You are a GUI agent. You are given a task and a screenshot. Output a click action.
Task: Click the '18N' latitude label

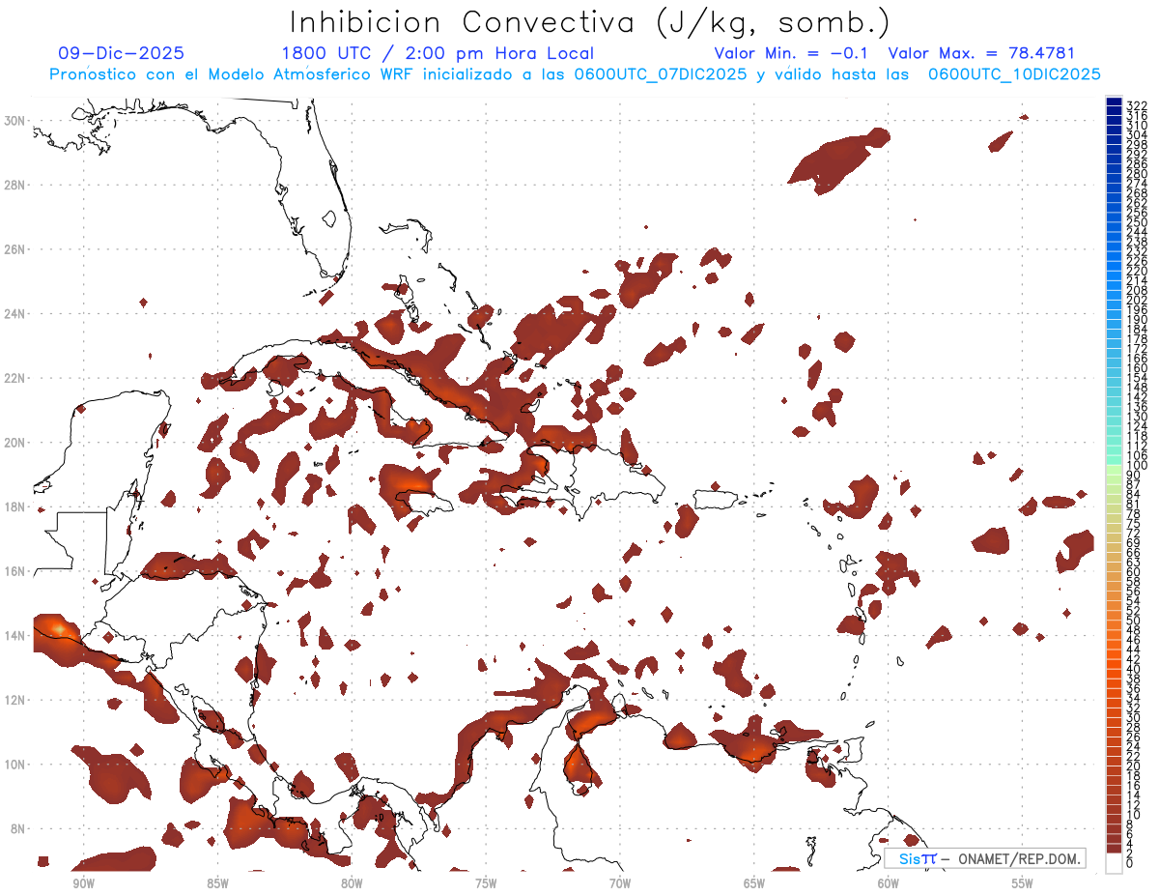14,506
